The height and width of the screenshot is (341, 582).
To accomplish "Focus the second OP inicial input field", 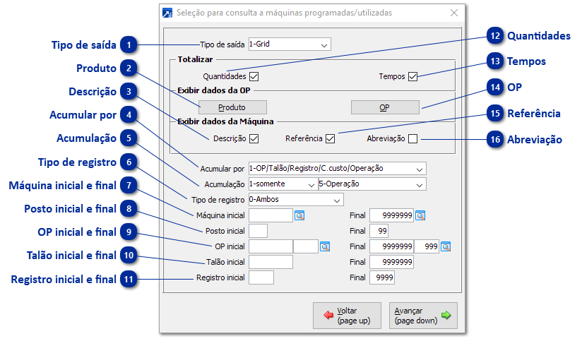I will 306,246.
